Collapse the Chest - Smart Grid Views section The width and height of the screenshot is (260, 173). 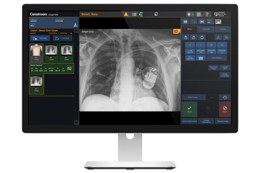[76, 31]
